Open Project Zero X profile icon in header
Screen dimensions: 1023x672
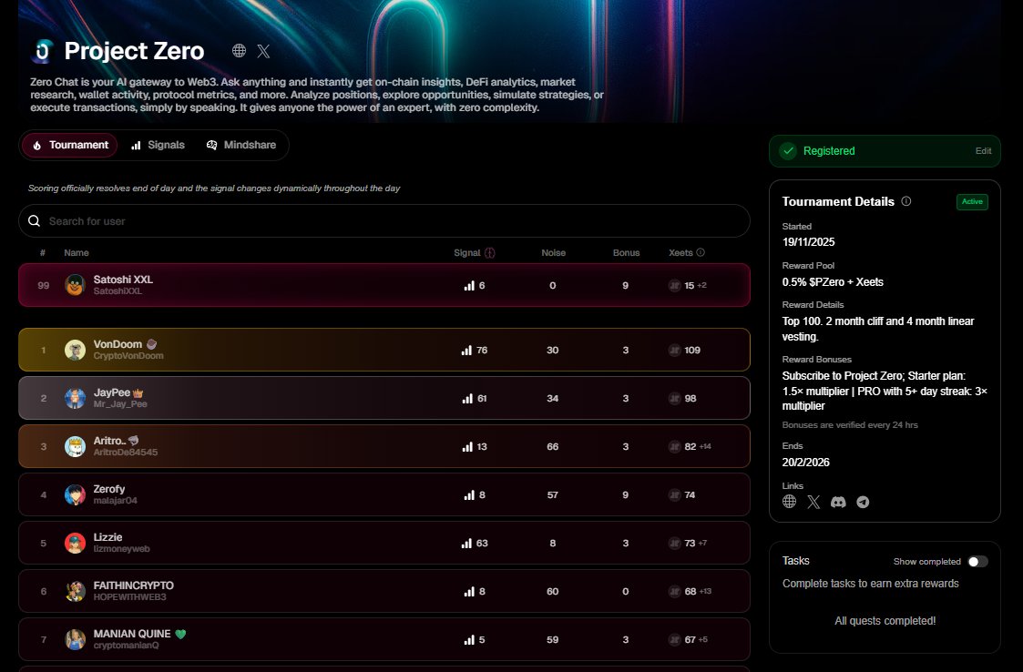pyautogui.click(x=263, y=51)
